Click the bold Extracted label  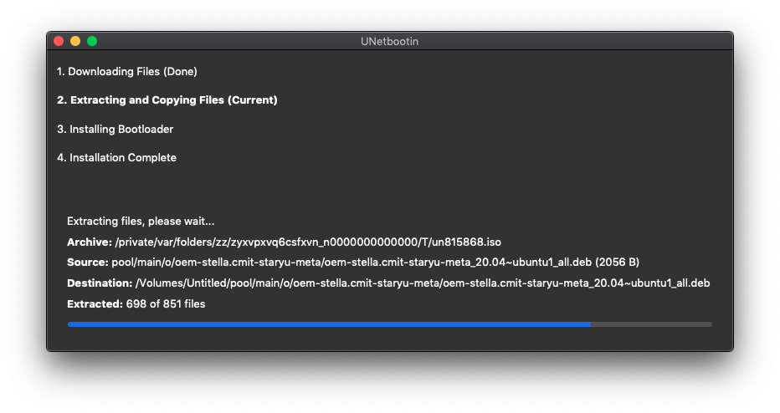coord(95,304)
